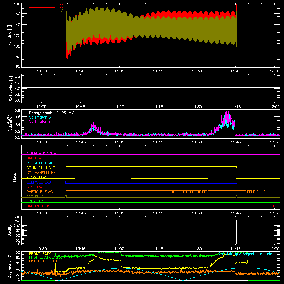Viewport: 284px width, 284px height.
Task: Click 11:45 tick under the Pointing plot
Action: (x=236, y=71)
